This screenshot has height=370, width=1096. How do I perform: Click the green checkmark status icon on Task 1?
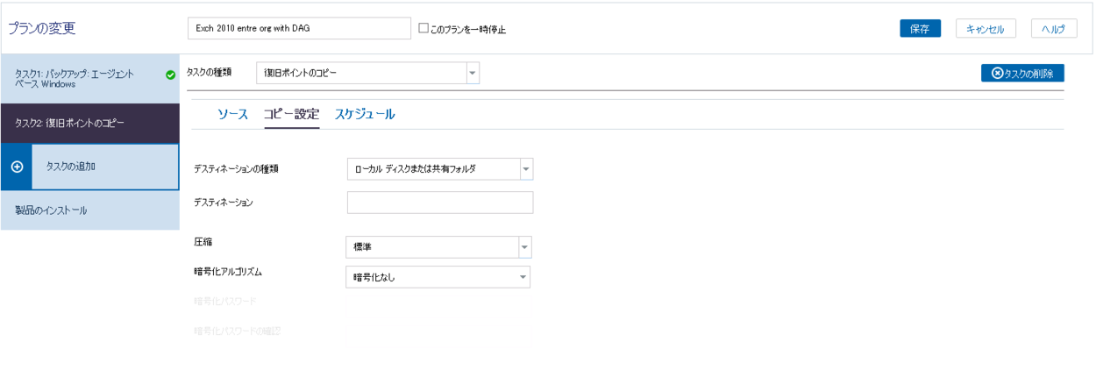(170, 75)
